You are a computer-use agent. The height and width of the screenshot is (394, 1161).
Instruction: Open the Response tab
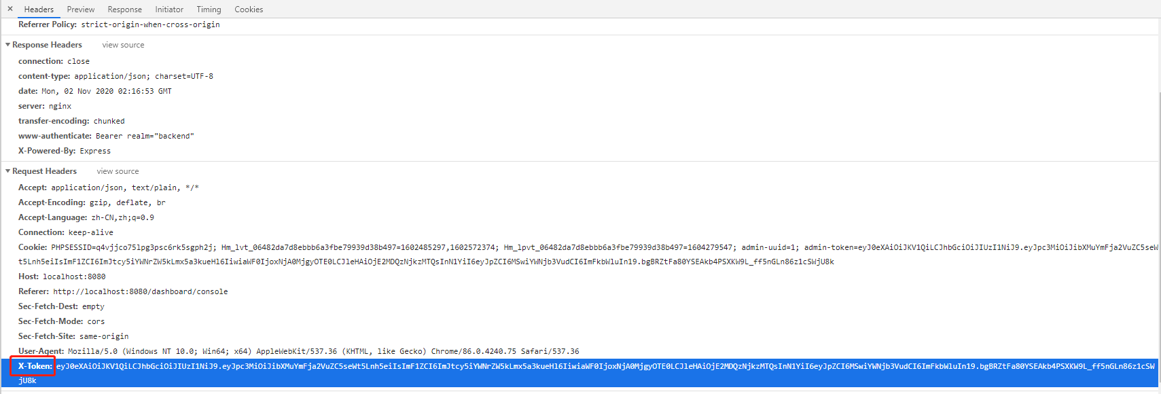coord(124,9)
